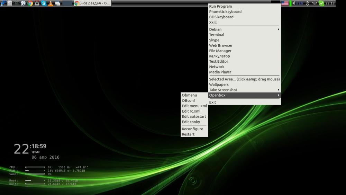Screen dimensions: 346x195
Task: Launch Google Chrome from the panel launcher
Action: click(30, 3)
